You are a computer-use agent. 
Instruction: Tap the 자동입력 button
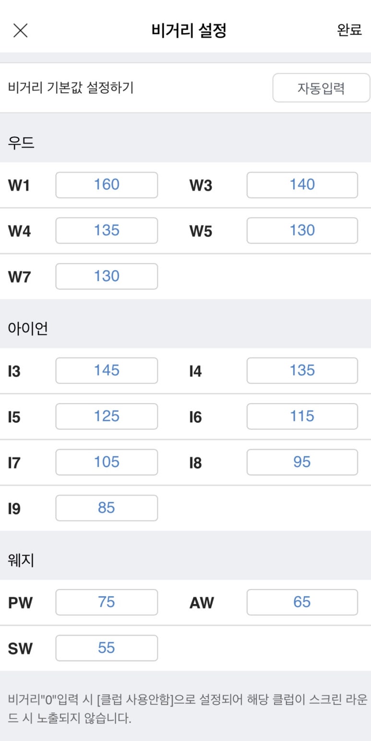click(x=321, y=88)
